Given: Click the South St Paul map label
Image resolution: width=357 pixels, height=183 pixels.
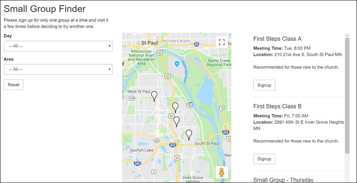Looking at the screenshot, I should 206,144.
